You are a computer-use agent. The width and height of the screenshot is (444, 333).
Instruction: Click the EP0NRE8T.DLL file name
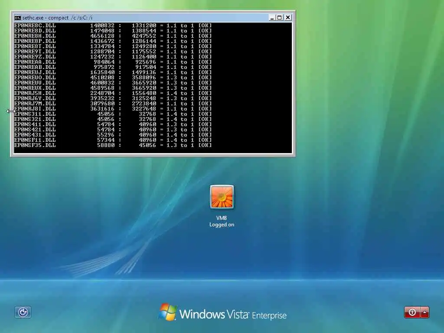click(x=35, y=46)
